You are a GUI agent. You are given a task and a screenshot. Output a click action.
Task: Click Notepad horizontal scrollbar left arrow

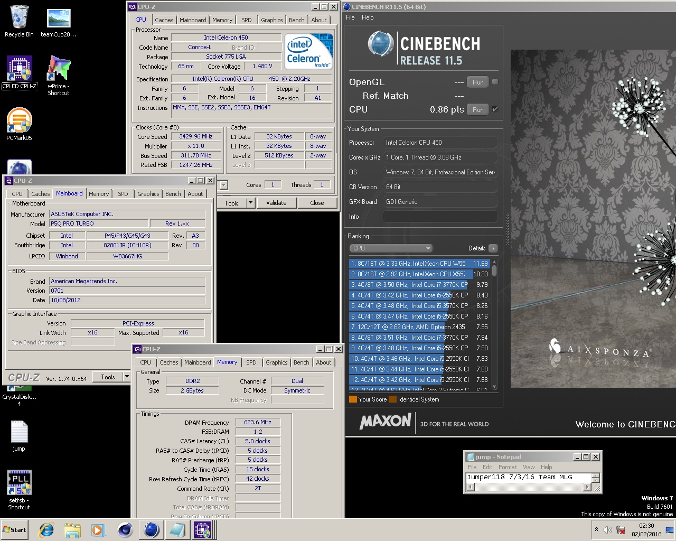coord(469,487)
